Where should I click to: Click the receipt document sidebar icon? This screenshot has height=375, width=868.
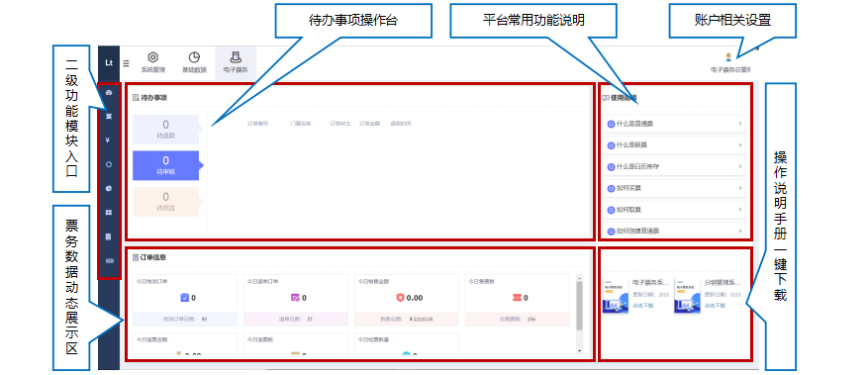[x=109, y=236]
